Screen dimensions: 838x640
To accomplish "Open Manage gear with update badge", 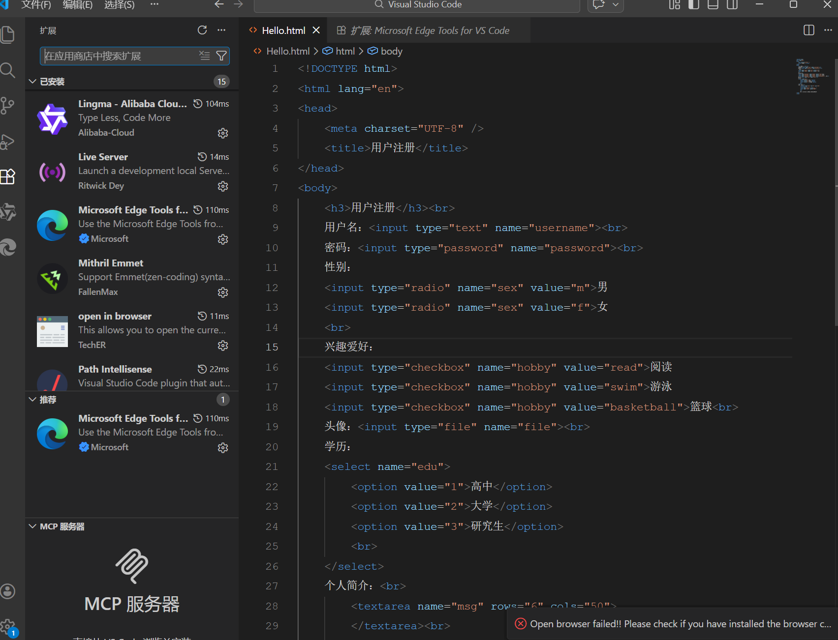I will click(x=8, y=627).
